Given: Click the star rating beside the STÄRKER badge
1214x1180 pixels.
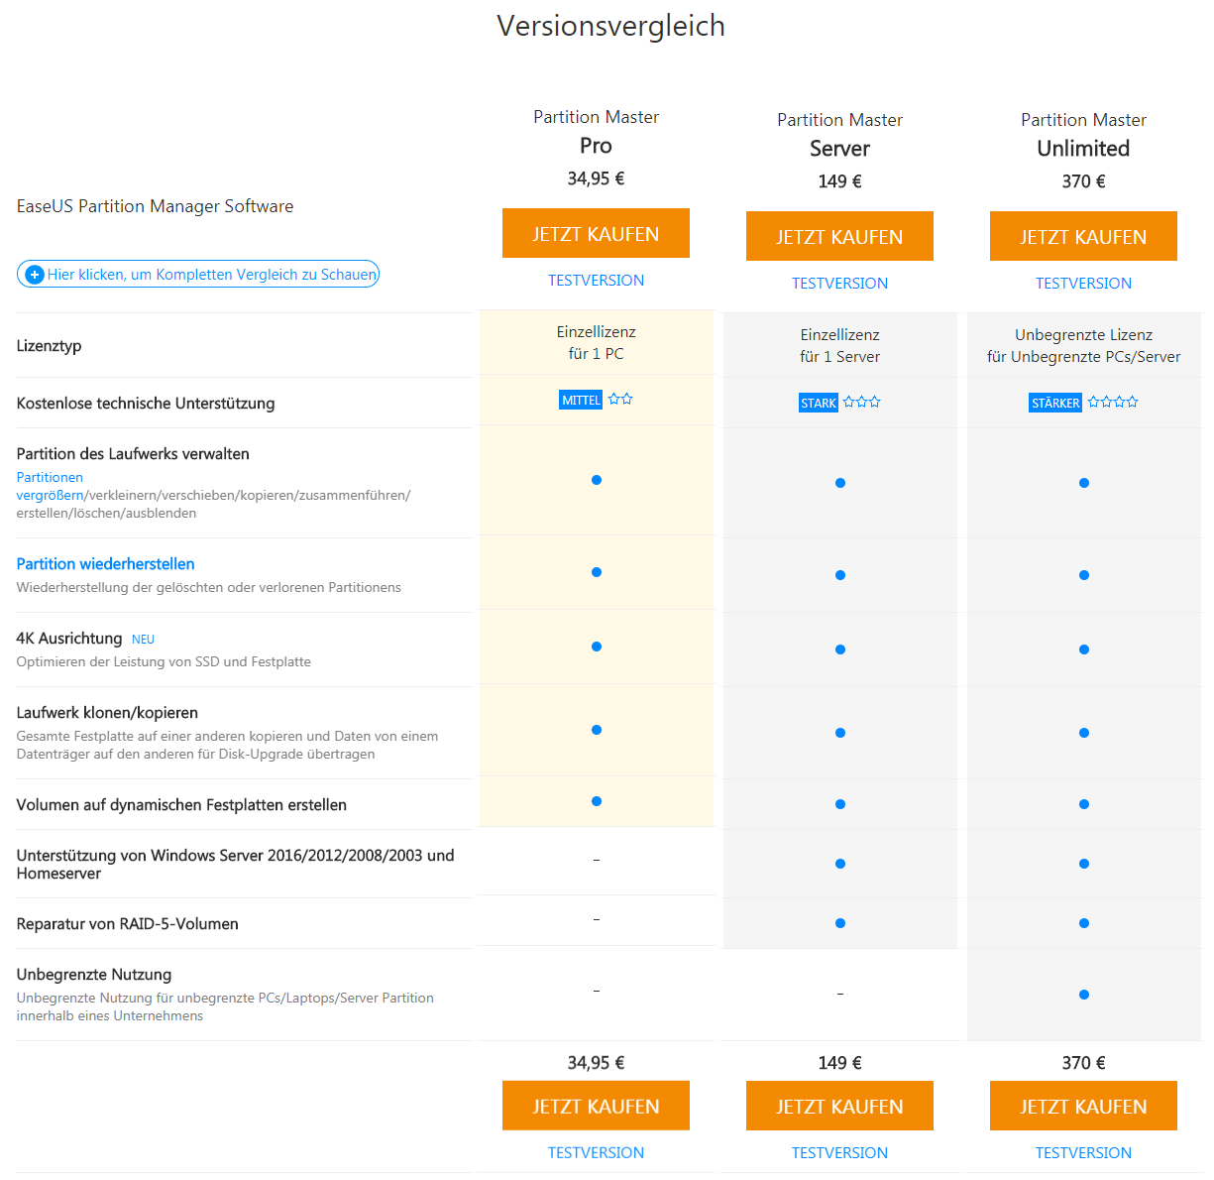Looking at the screenshot, I should (1113, 402).
